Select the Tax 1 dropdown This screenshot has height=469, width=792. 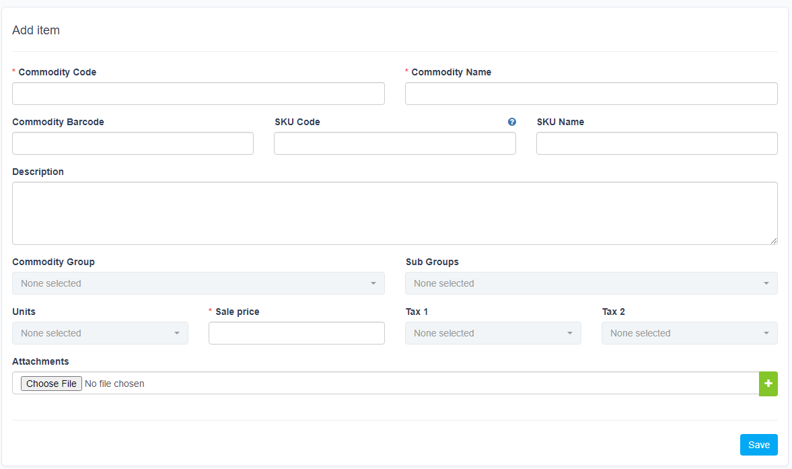pos(493,333)
